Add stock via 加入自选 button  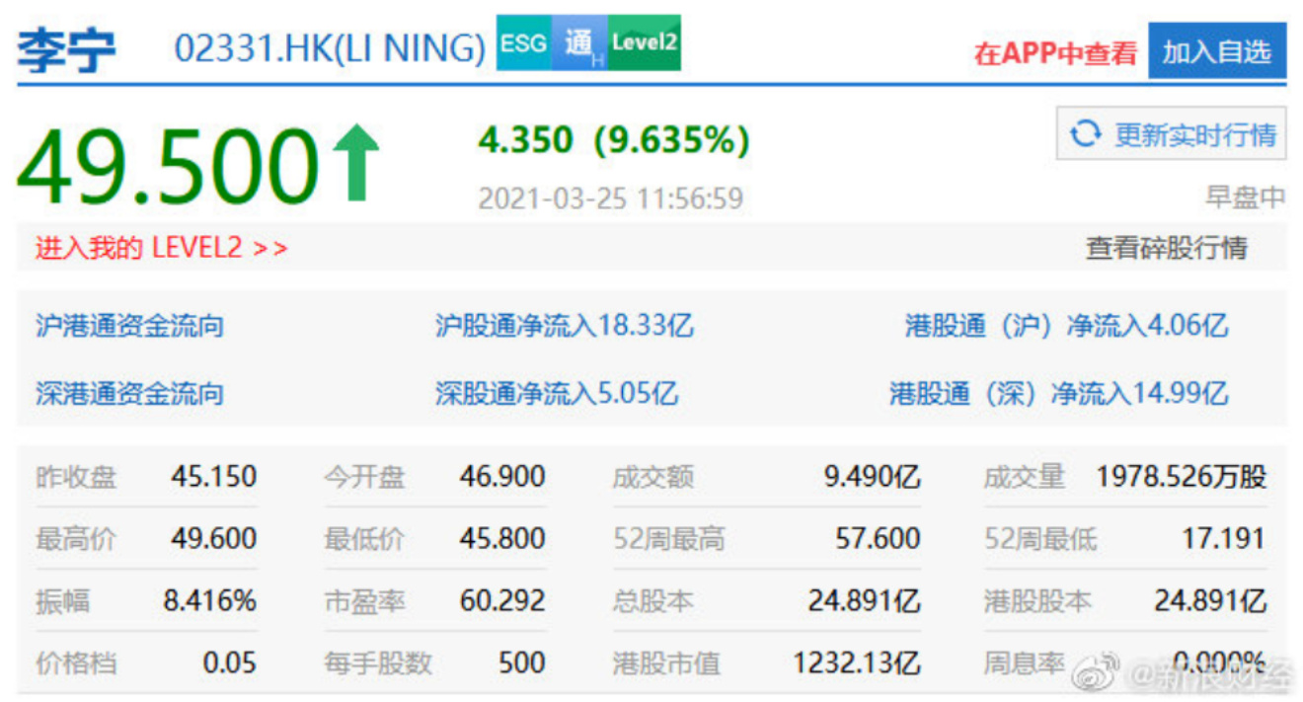(1217, 51)
